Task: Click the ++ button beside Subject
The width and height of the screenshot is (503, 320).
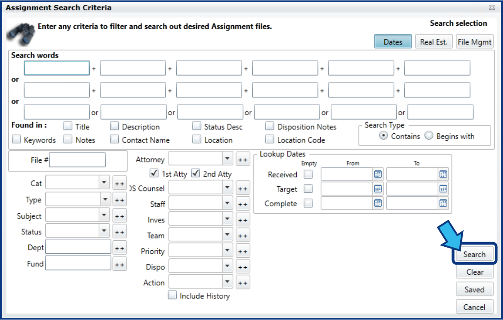Action: (x=120, y=216)
